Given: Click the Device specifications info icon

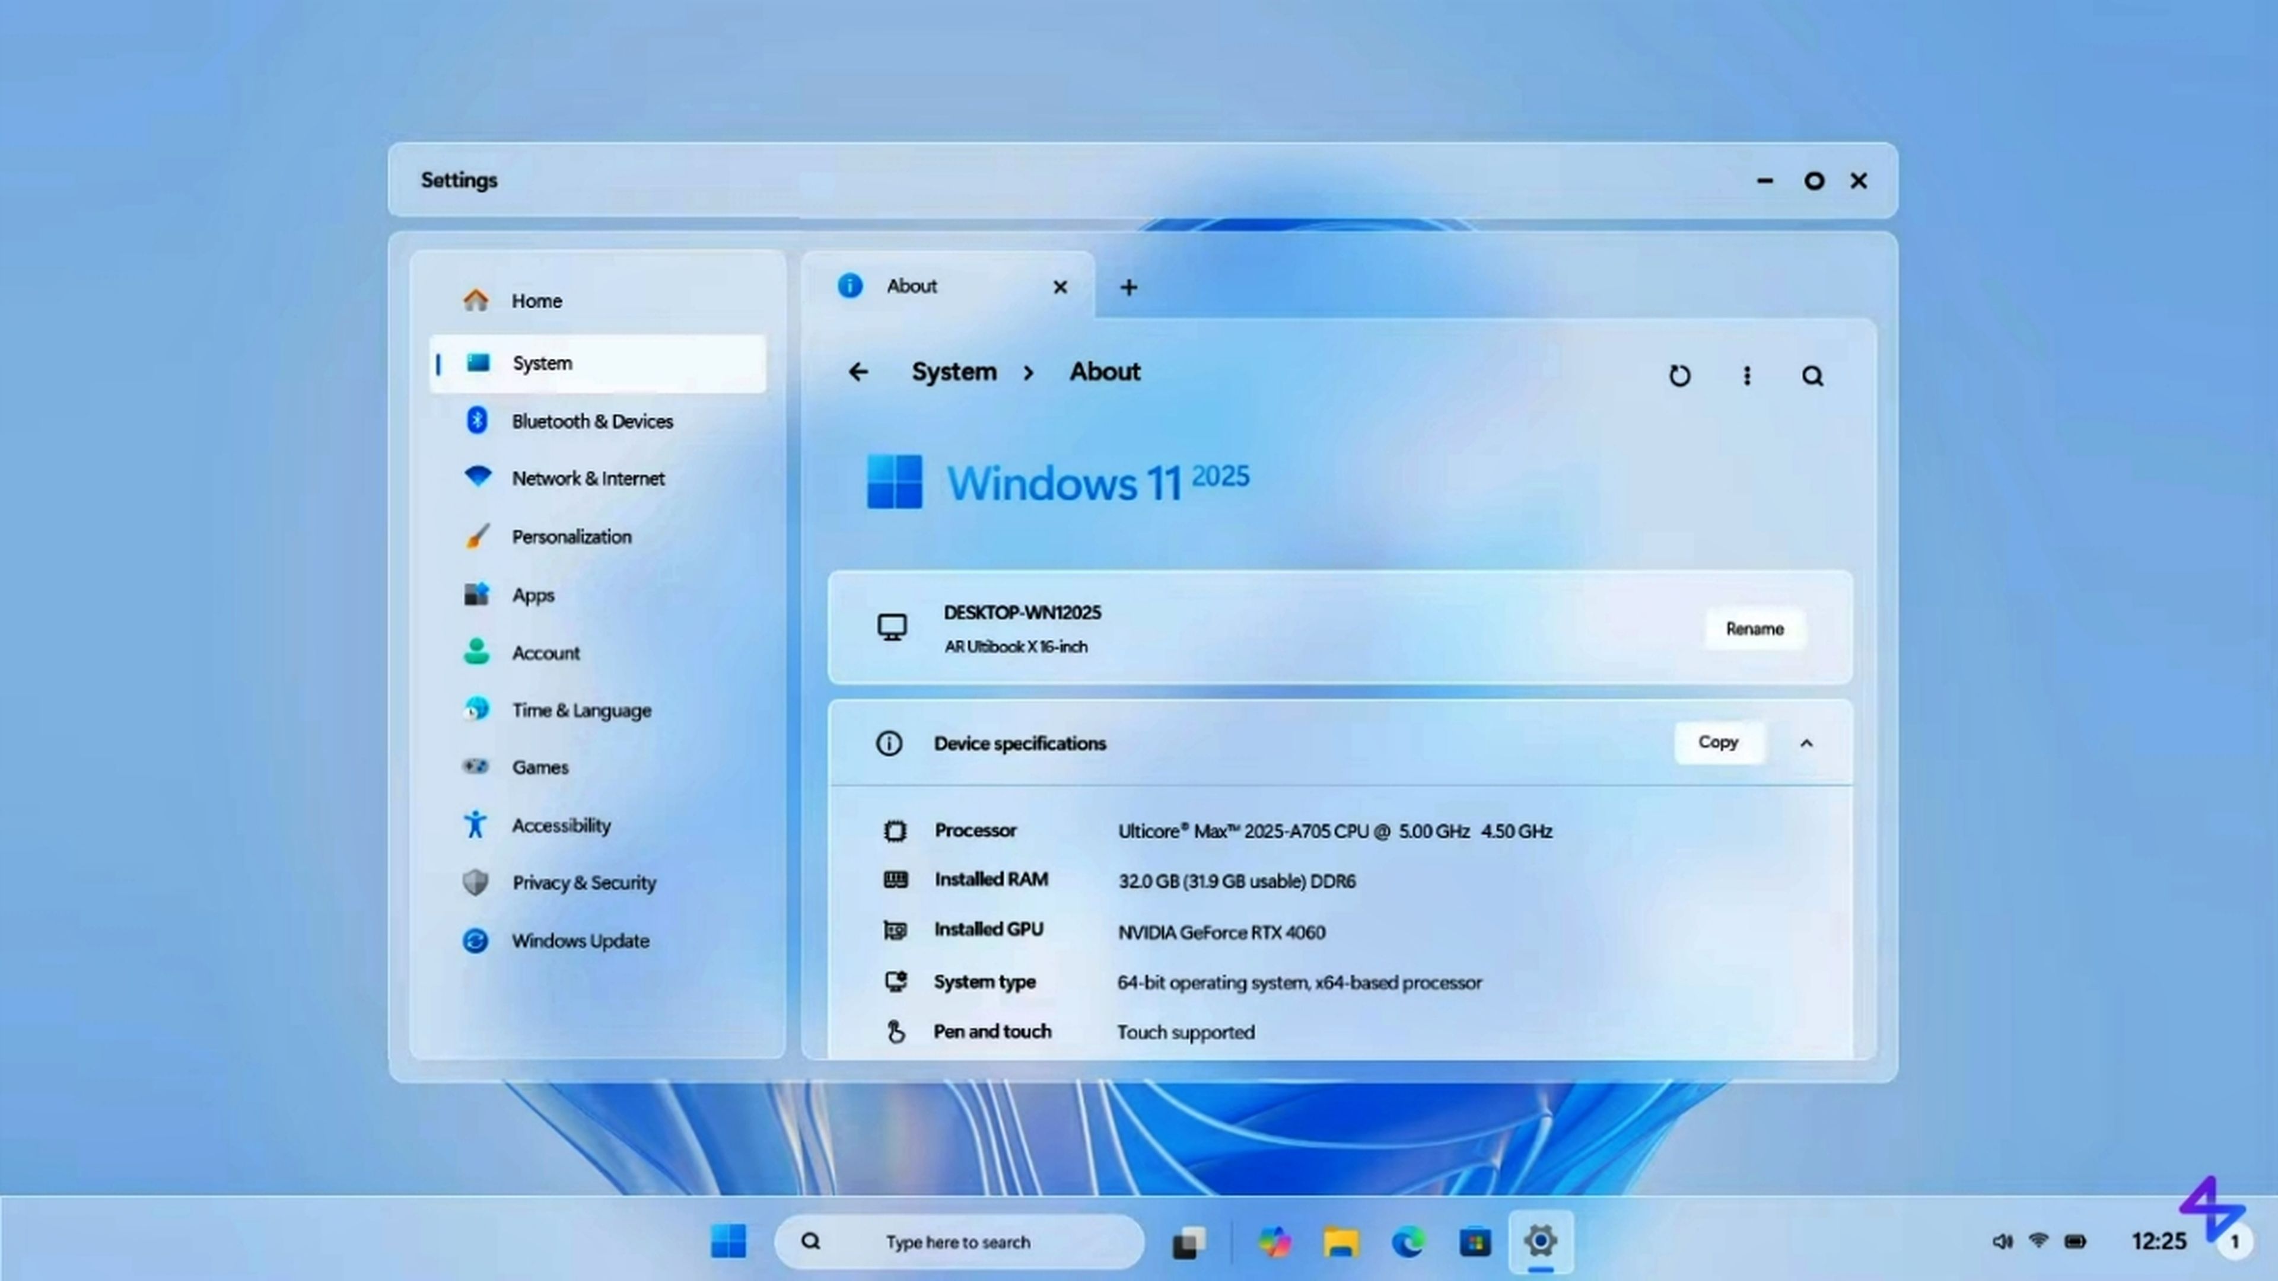Looking at the screenshot, I should pyautogui.click(x=889, y=743).
